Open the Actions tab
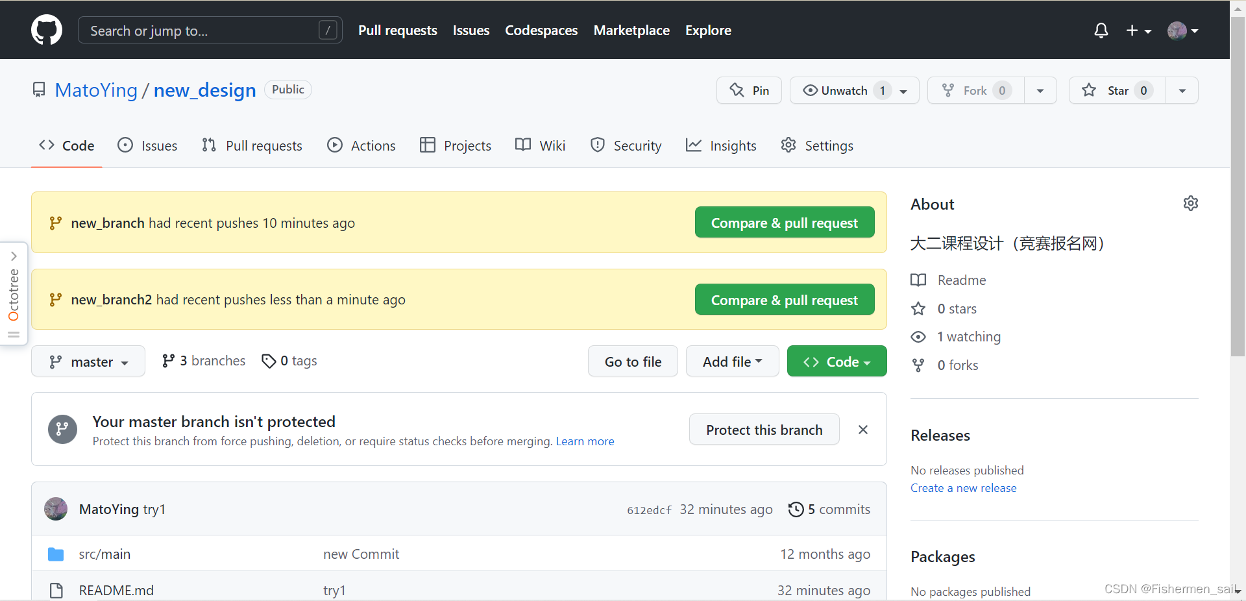 (361, 145)
